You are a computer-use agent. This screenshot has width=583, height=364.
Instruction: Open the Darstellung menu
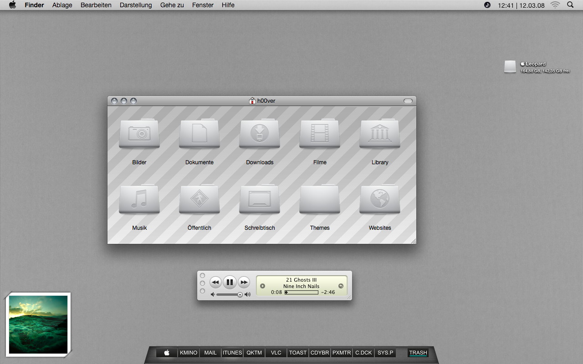tap(136, 5)
